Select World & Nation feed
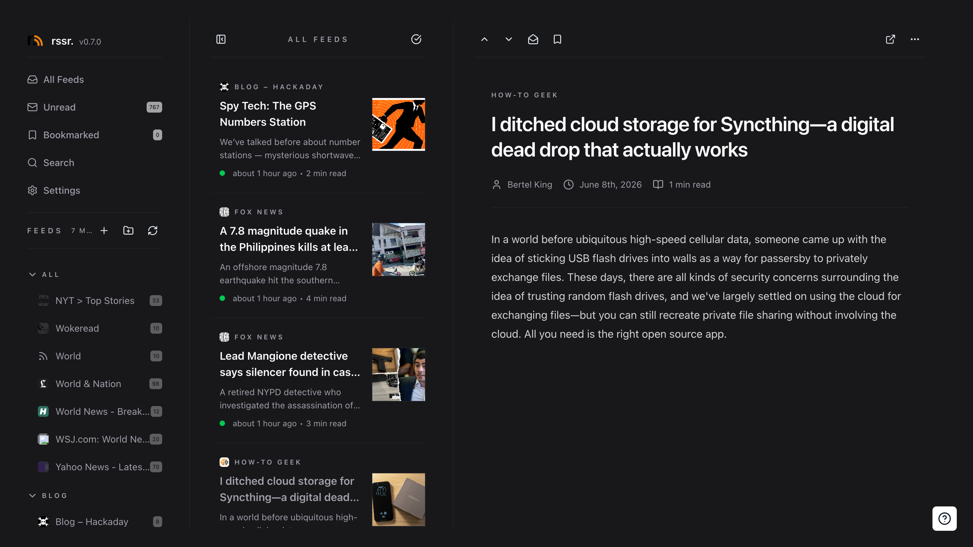 click(100, 384)
